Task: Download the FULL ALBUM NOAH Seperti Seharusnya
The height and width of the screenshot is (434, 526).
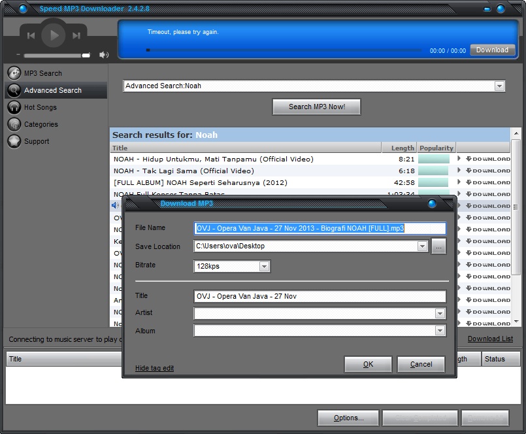Action: 489,182
